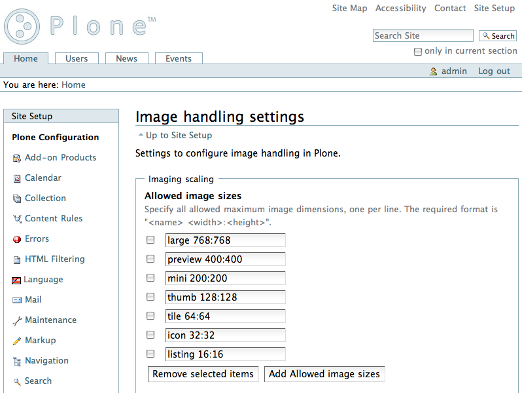This screenshot has width=522, height=393.
Task: Click the Language flag icon
Action: coord(16,280)
